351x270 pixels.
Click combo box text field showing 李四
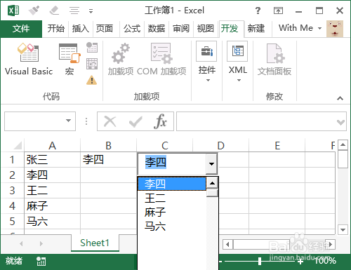(x=172, y=164)
